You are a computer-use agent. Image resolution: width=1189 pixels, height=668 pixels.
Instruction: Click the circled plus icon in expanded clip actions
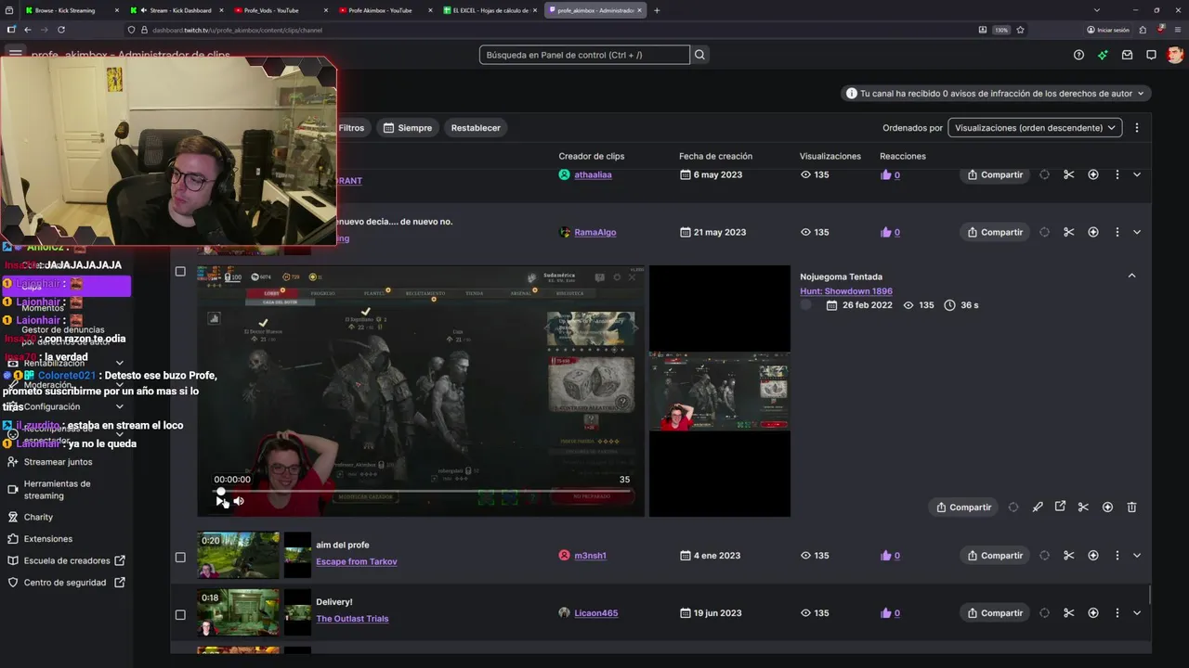tap(1107, 507)
